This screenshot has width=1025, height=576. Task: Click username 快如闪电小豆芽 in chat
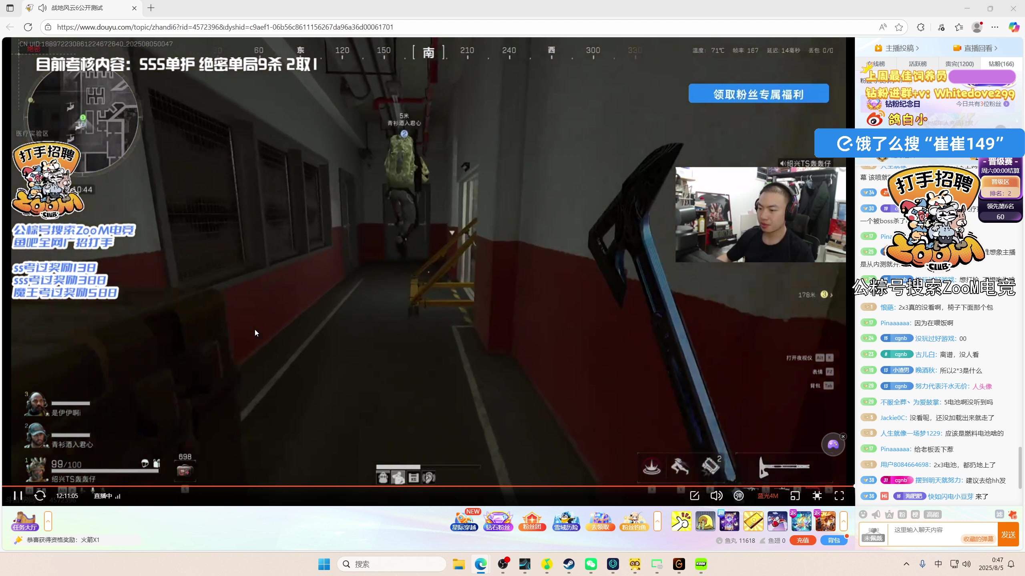pos(951,496)
